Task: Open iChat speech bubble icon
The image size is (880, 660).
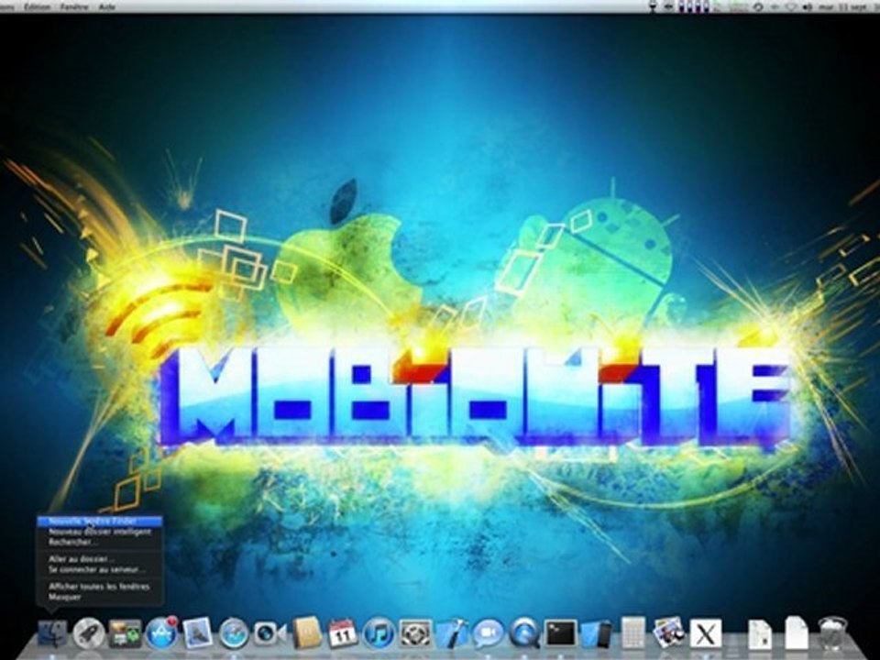Action: point(488,634)
